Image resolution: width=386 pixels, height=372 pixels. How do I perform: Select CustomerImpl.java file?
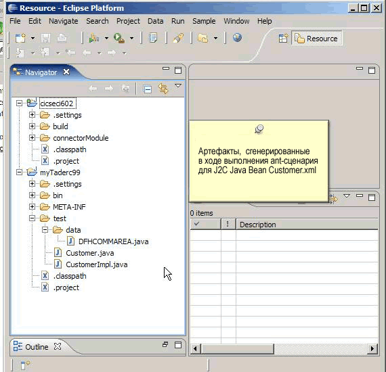click(x=96, y=264)
